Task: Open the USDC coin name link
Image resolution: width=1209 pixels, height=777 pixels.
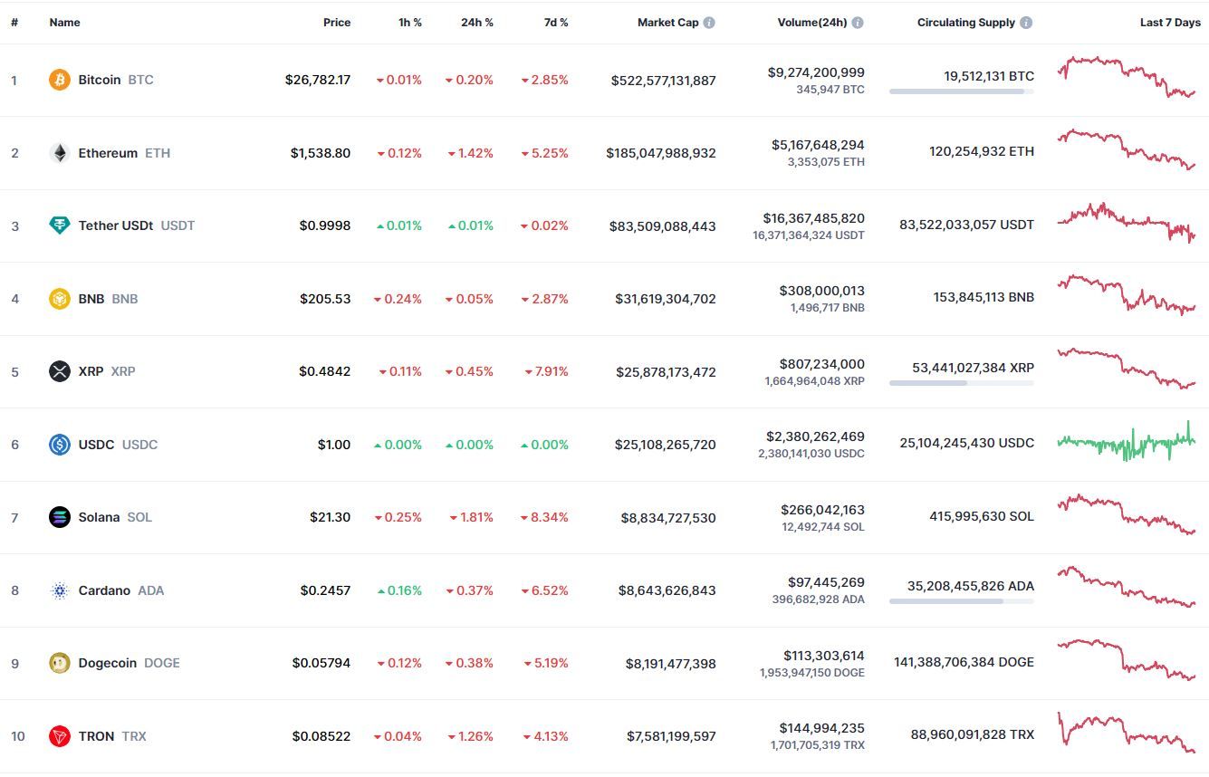Action: coord(97,445)
